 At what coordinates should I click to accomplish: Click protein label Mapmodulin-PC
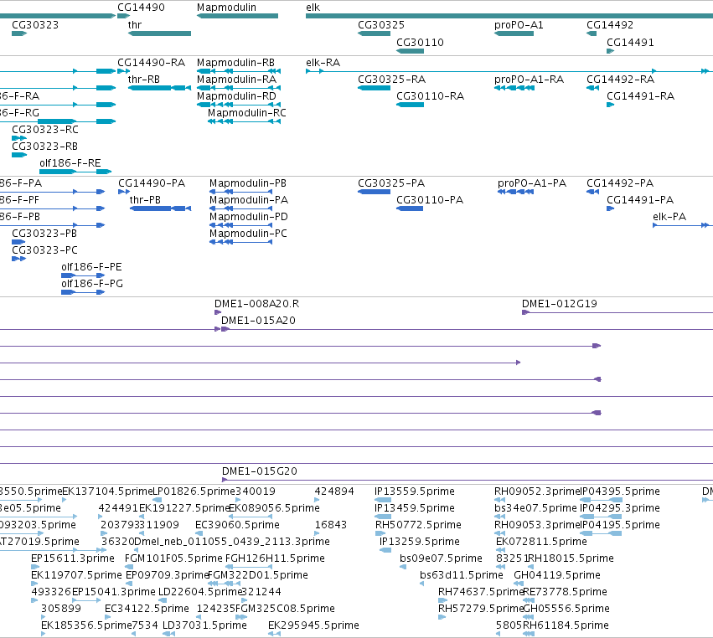click(248, 234)
